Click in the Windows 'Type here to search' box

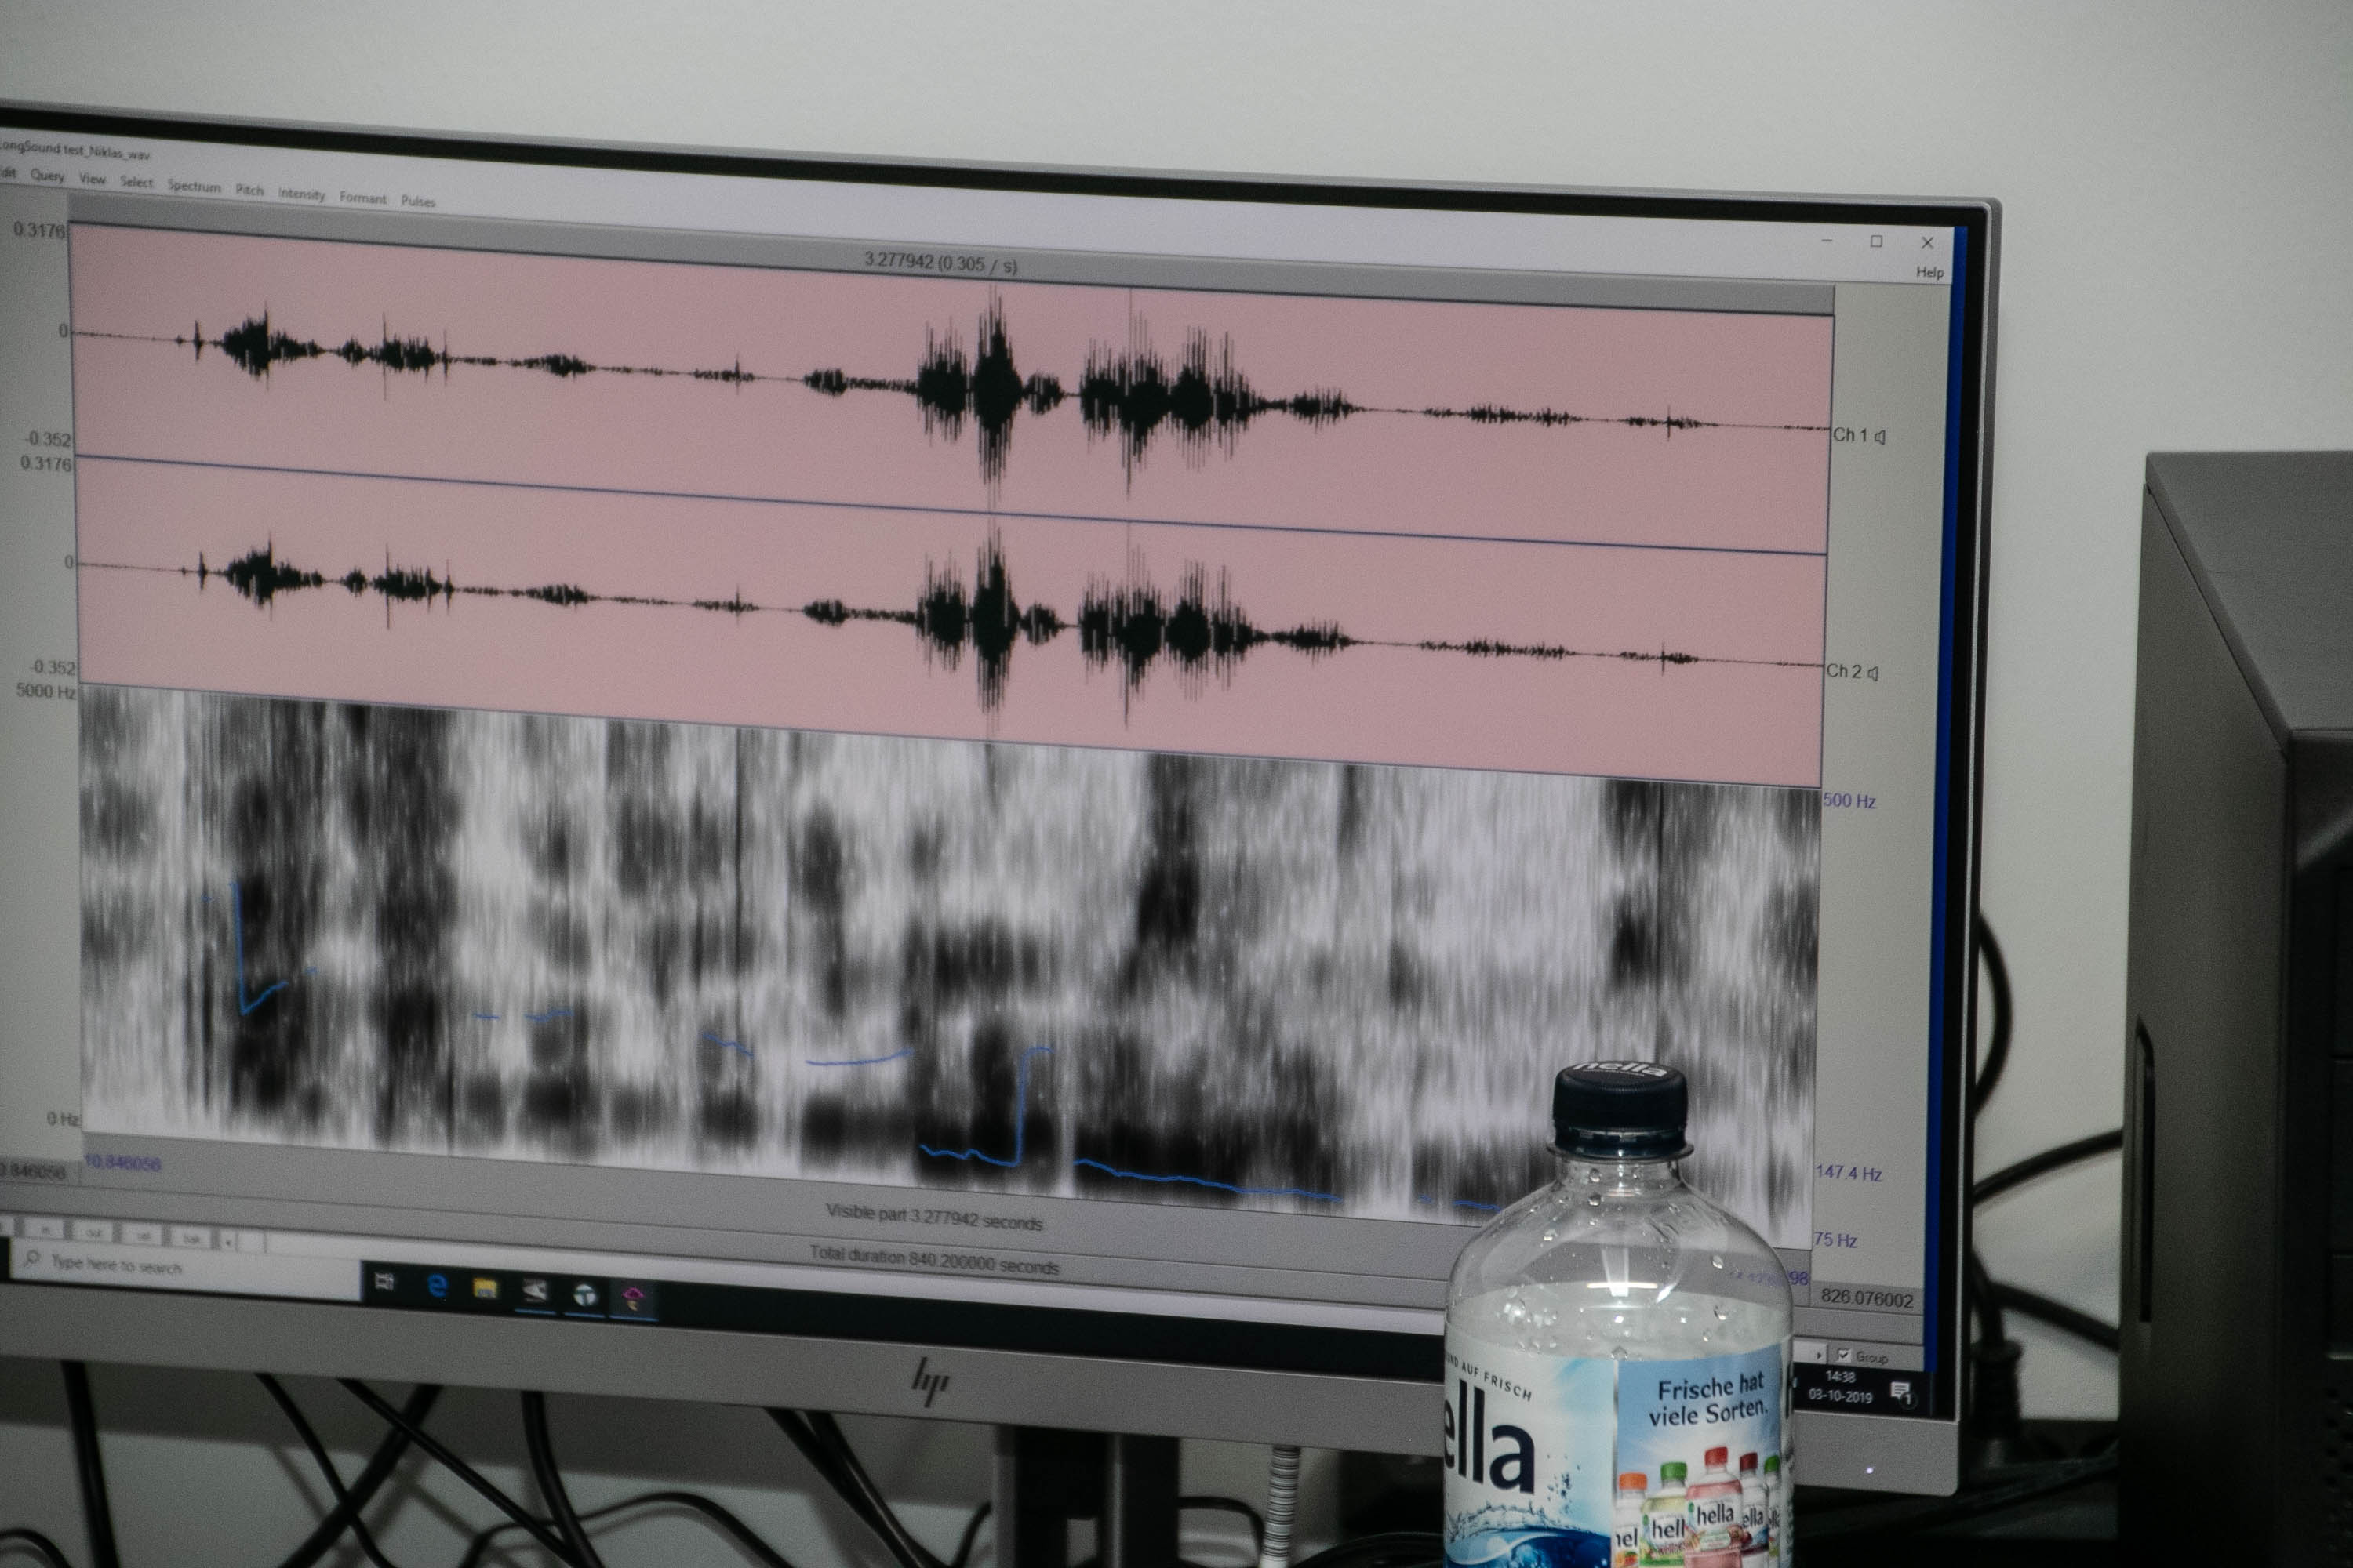tap(185, 1266)
